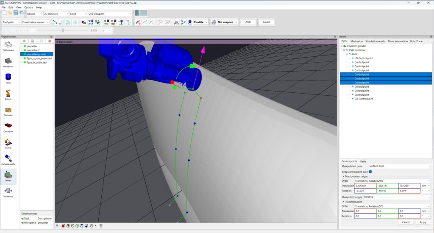Open the Setups section

click(8, 176)
